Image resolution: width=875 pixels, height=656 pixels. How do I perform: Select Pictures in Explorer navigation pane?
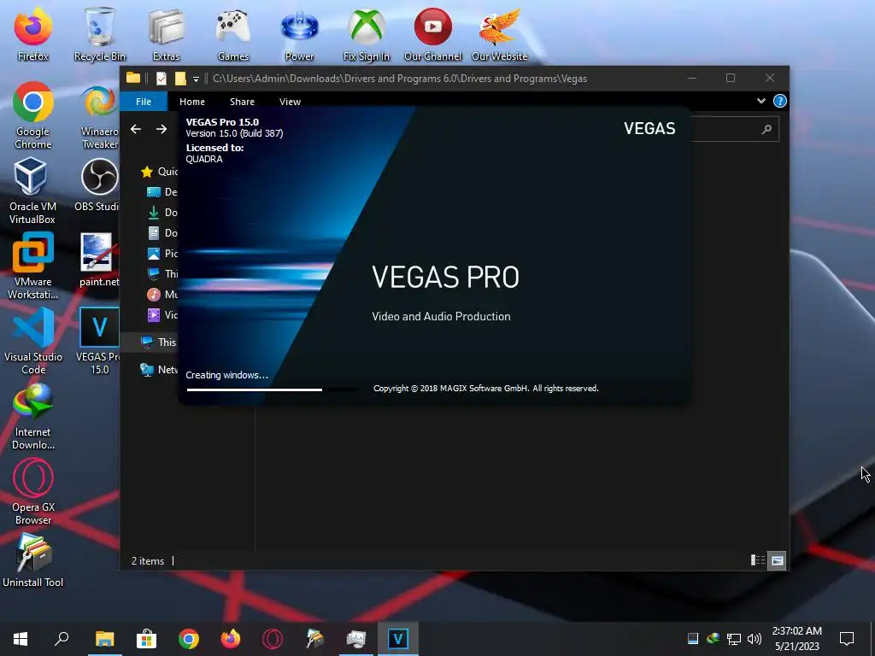(x=161, y=253)
